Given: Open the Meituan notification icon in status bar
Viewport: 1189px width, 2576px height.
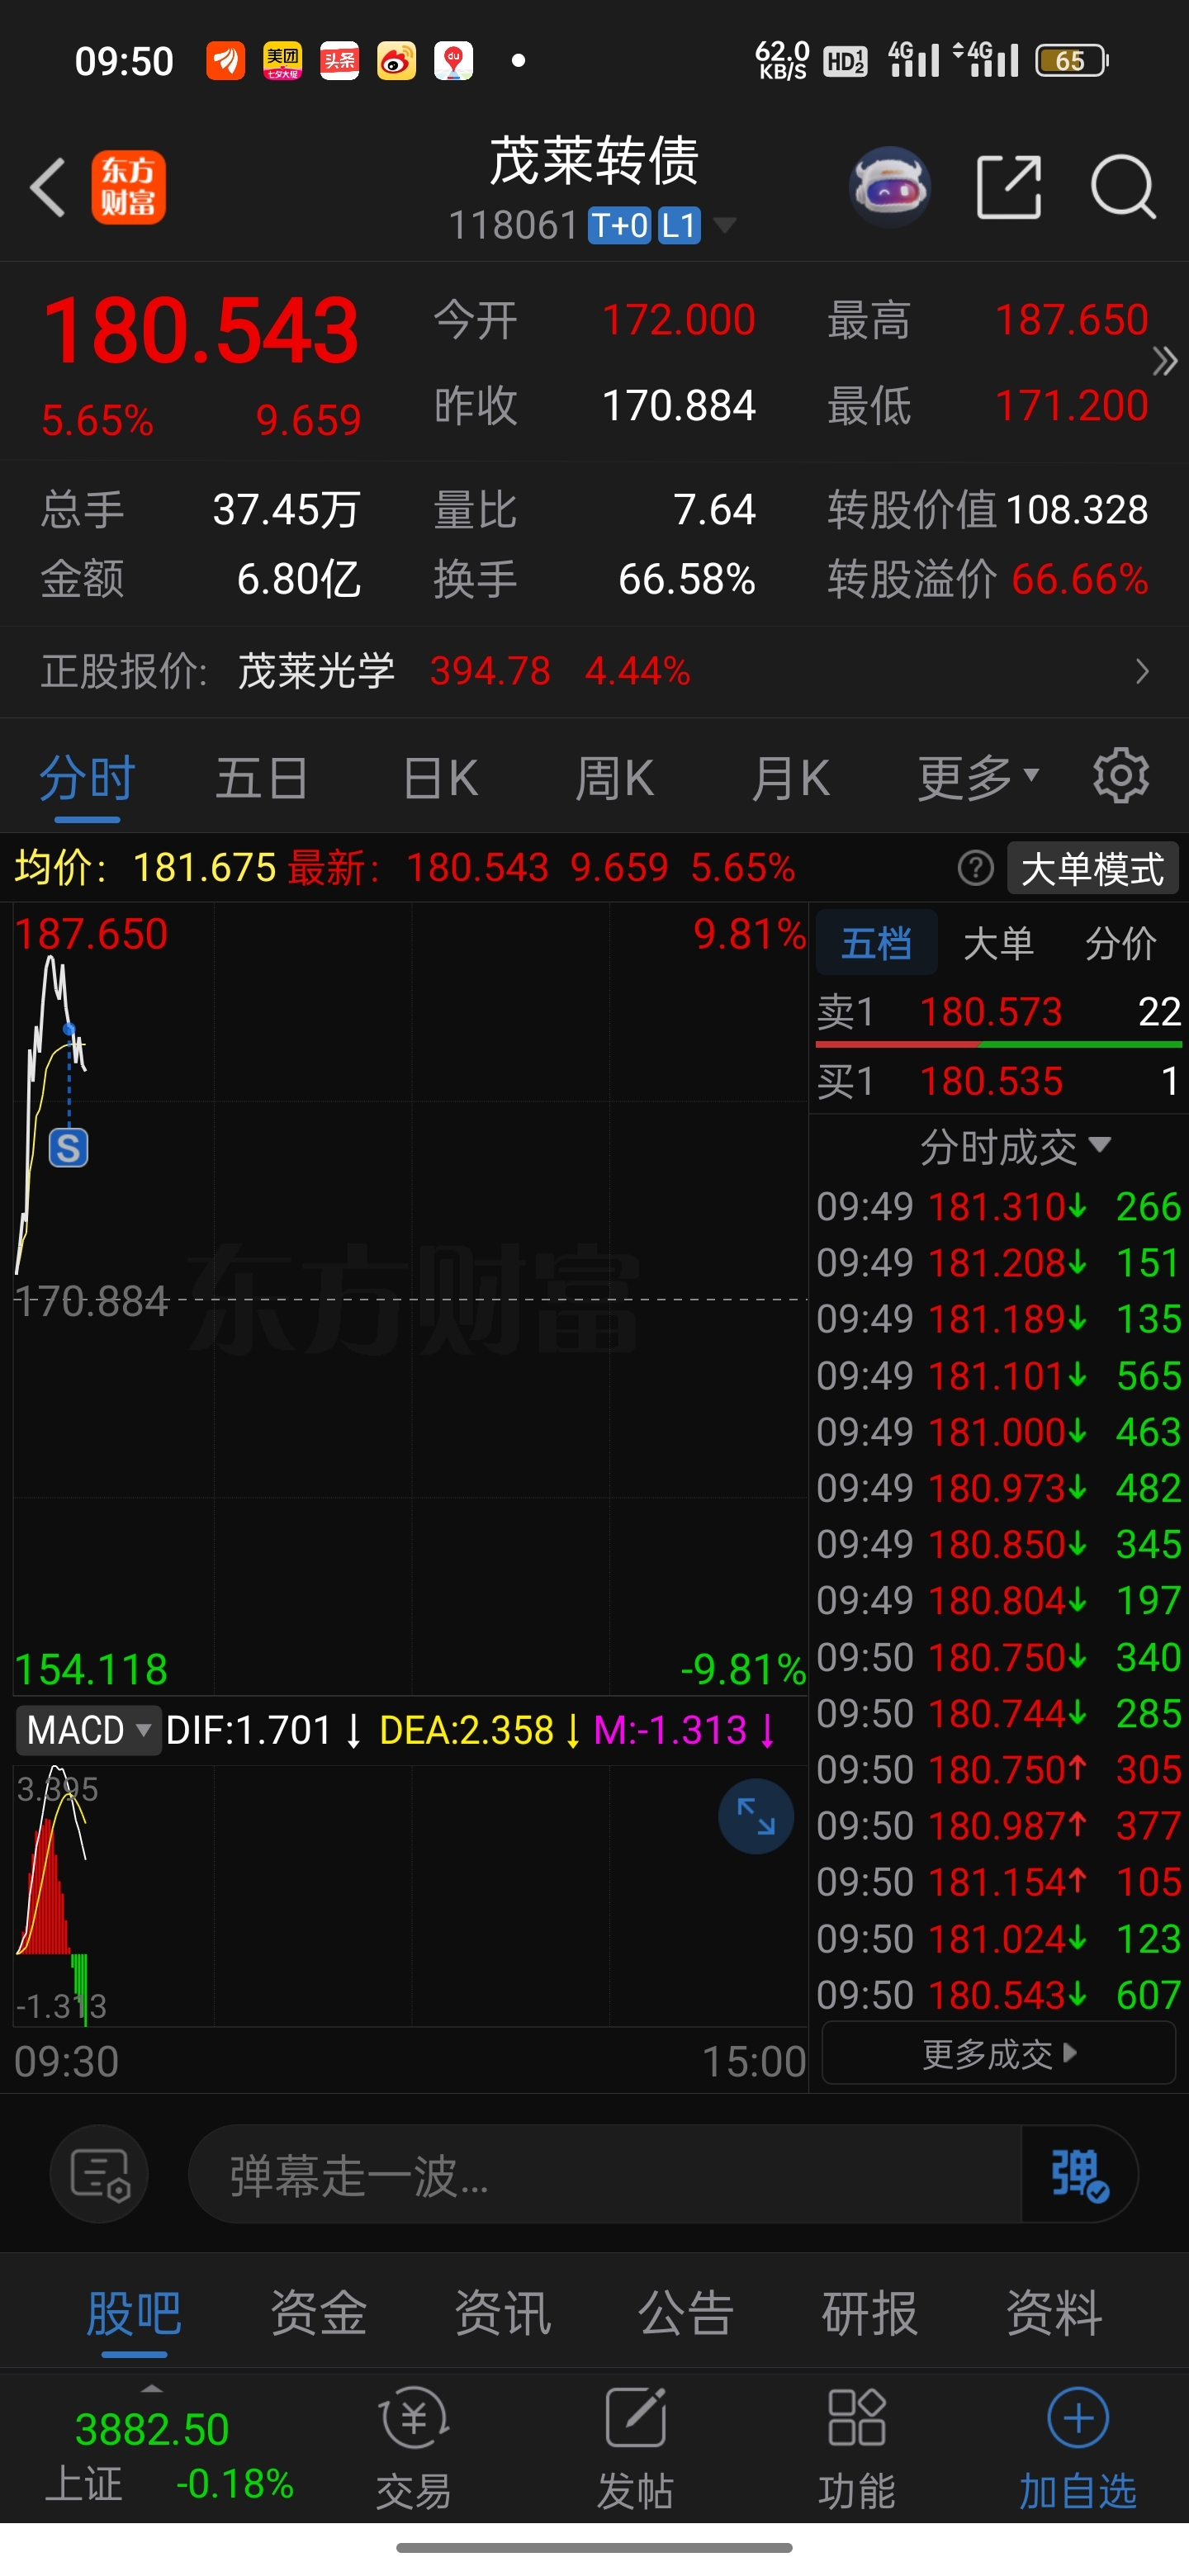Looking at the screenshot, I should point(282,61).
